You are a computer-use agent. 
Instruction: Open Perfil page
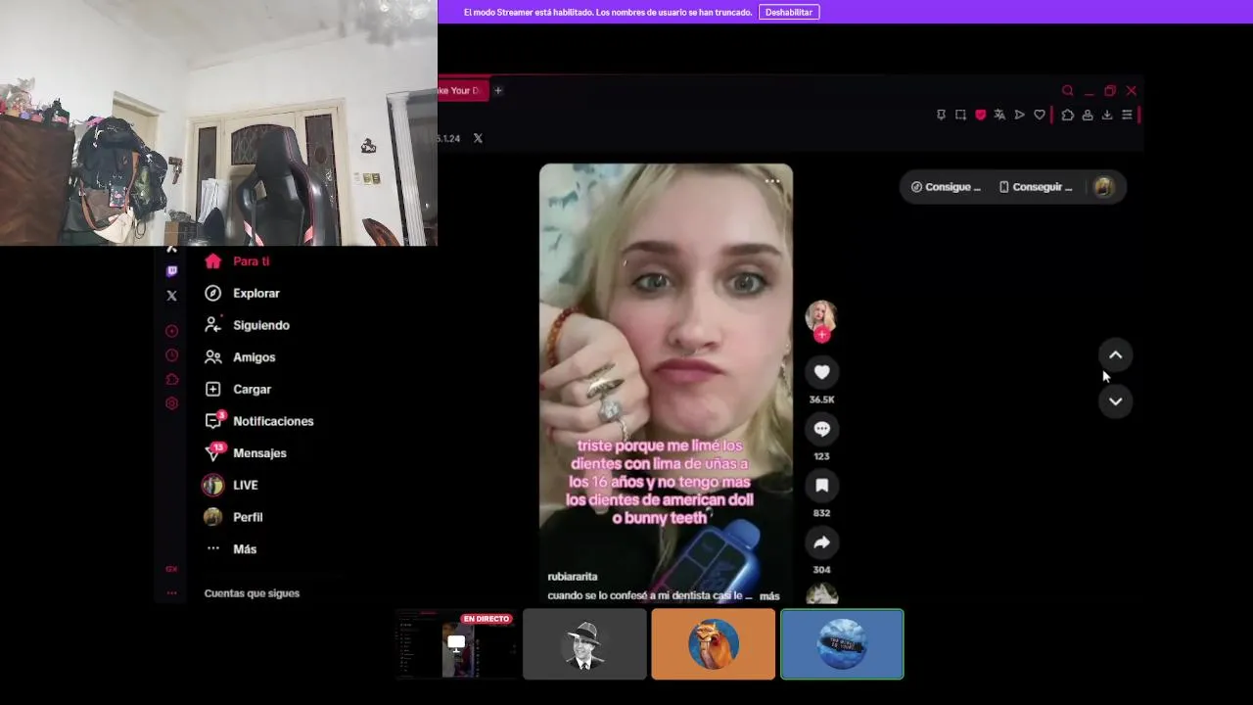pos(233,517)
